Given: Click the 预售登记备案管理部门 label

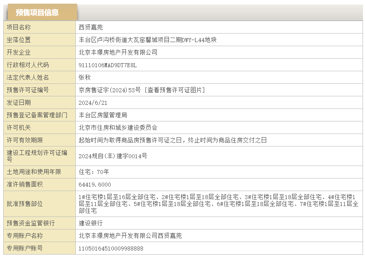Looking at the screenshot, I should pyautogui.click(x=37, y=115).
